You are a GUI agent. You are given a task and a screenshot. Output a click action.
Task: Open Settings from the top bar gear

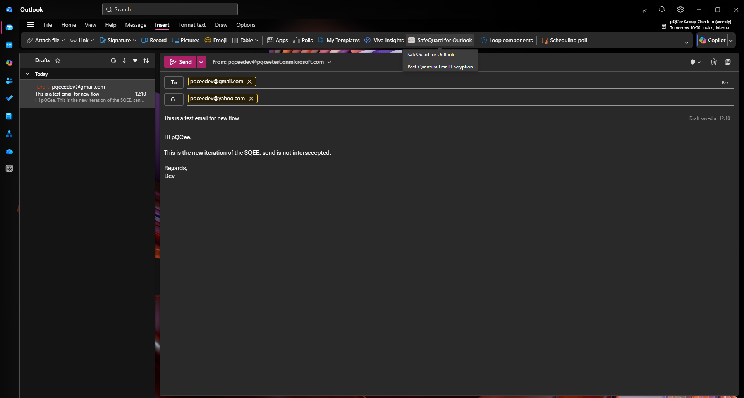point(680,9)
